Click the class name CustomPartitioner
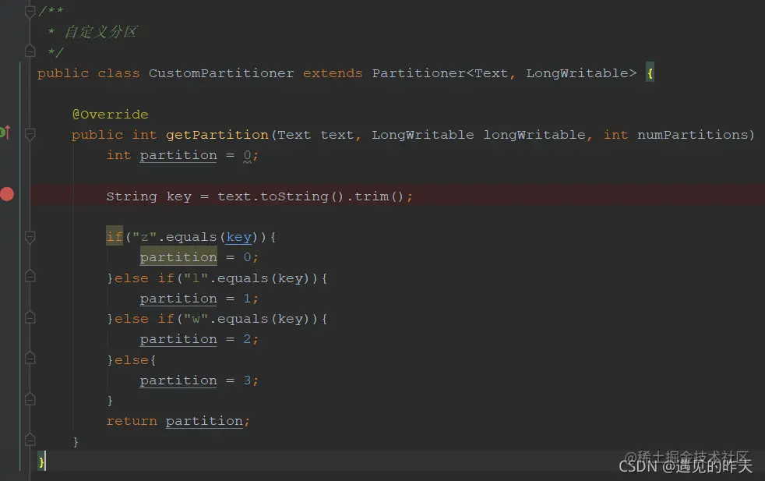 tap(221, 73)
